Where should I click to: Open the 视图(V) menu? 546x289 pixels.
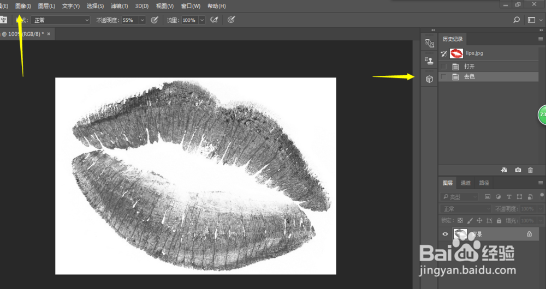click(x=165, y=6)
